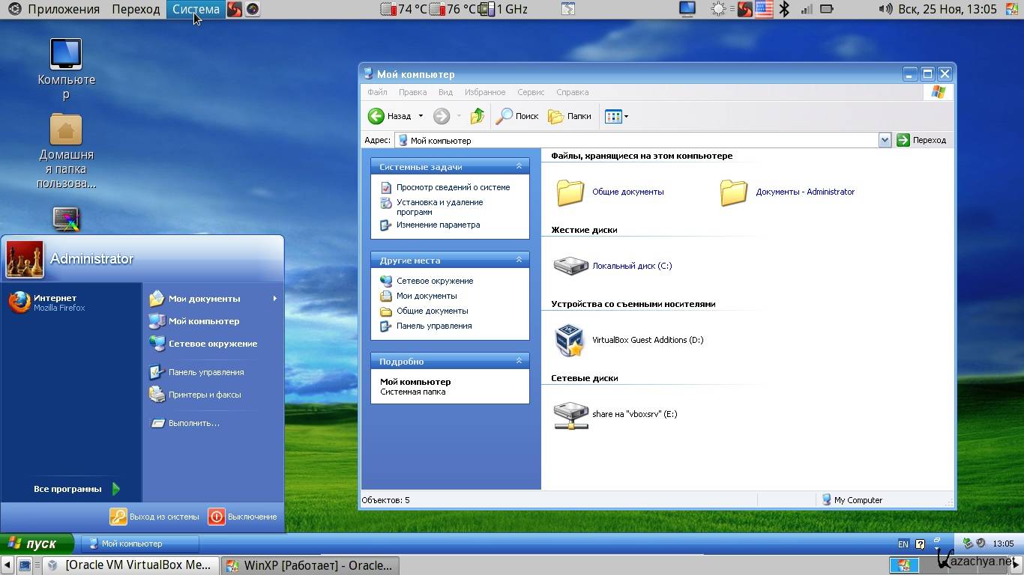Open the share on vboxsrv (E:) network drive
Image resolution: width=1024 pixels, height=575 pixels.
[570, 415]
